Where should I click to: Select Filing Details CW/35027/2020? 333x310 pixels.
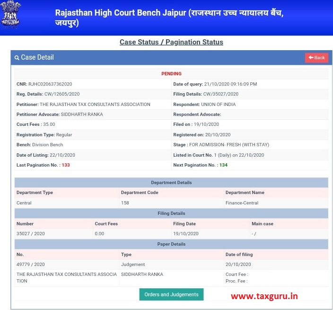(x=220, y=94)
